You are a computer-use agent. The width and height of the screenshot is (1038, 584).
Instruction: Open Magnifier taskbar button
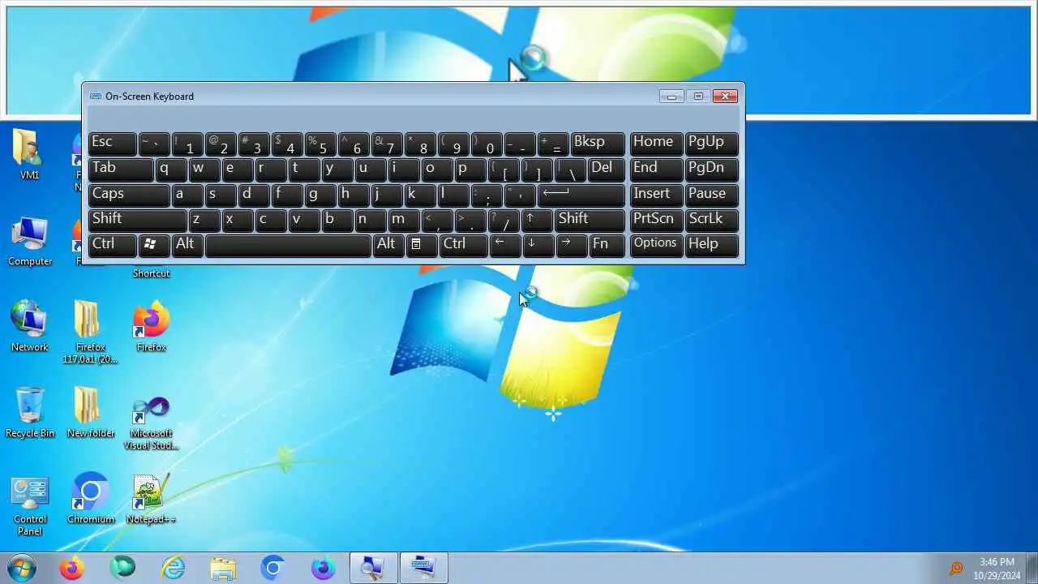374,568
